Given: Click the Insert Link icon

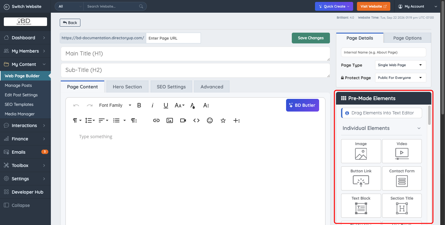Looking at the screenshot, I should tap(156, 120).
